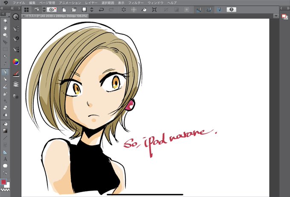Select the Text tool
The height and width of the screenshot is (197, 290).
5,159
